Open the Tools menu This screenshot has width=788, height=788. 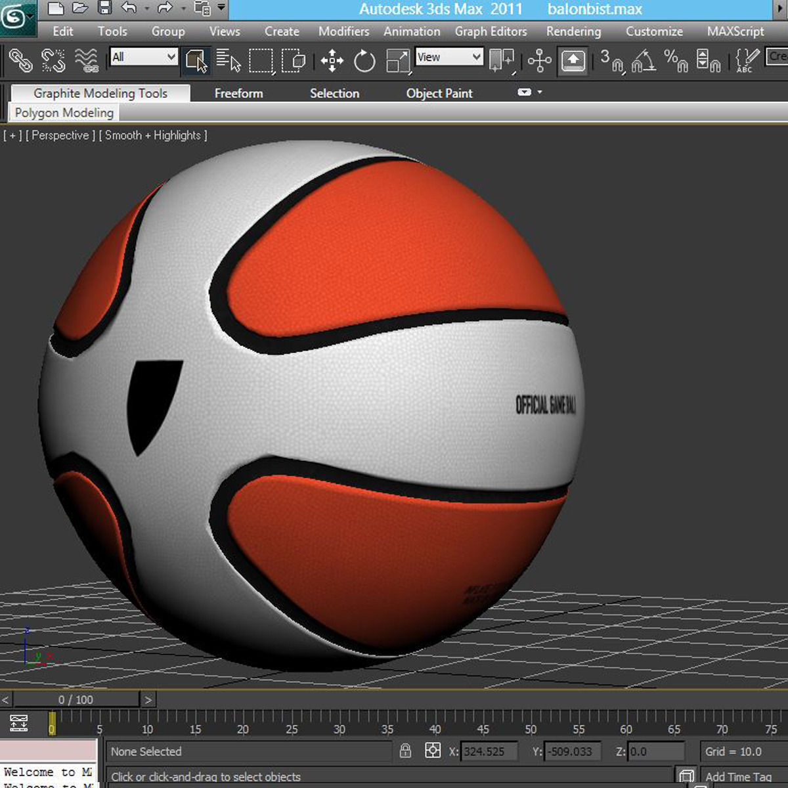[112, 31]
